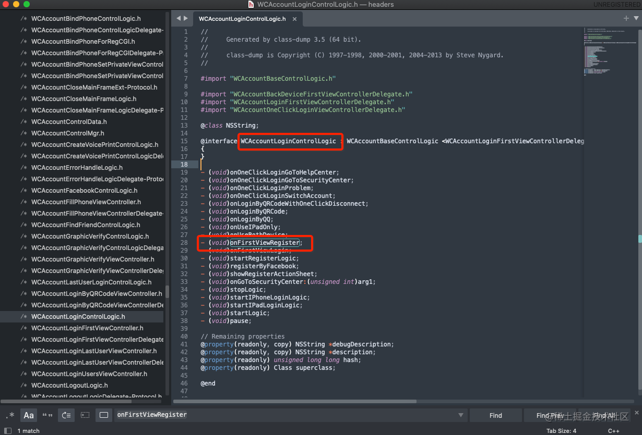Open WCAccountControlData.h in the sidebar
The width and height of the screenshot is (642, 435).
pos(69,122)
